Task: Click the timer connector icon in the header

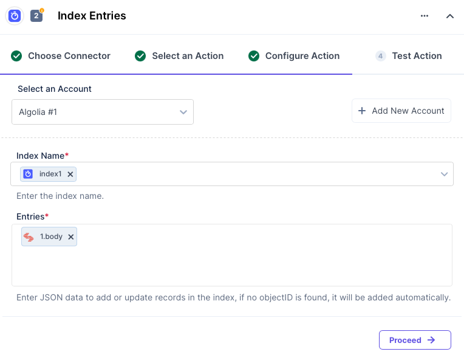Action: click(15, 16)
